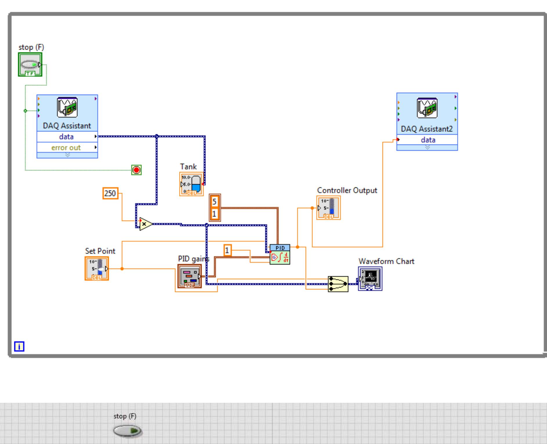
Task: Select the red loop stop condition terminal
Action: tap(136, 170)
